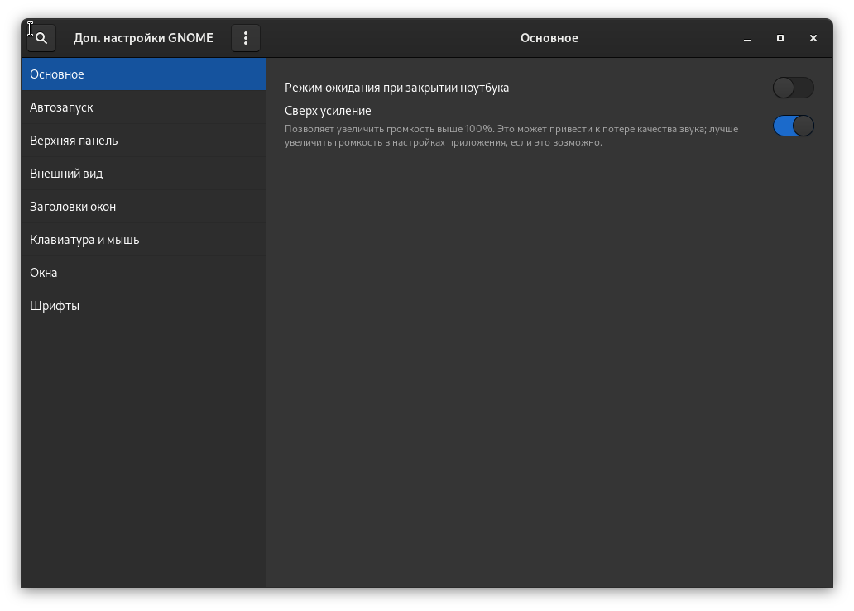Close the Tweaks window
This screenshot has width=854, height=611.
coord(813,38)
